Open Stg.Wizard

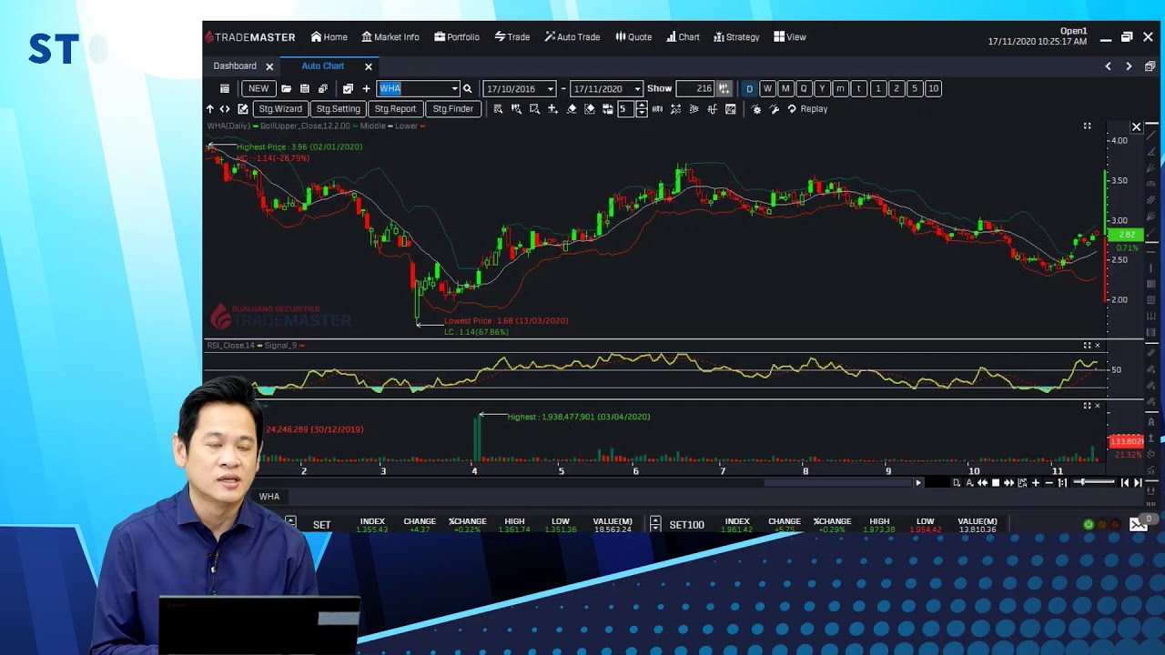coord(280,108)
